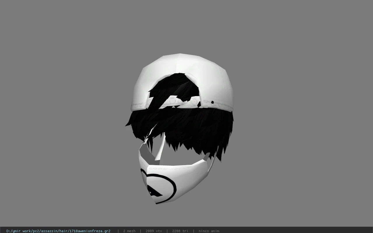Click the 'nincs anim' status entry
373x233 pixels.
tap(209, 231)
